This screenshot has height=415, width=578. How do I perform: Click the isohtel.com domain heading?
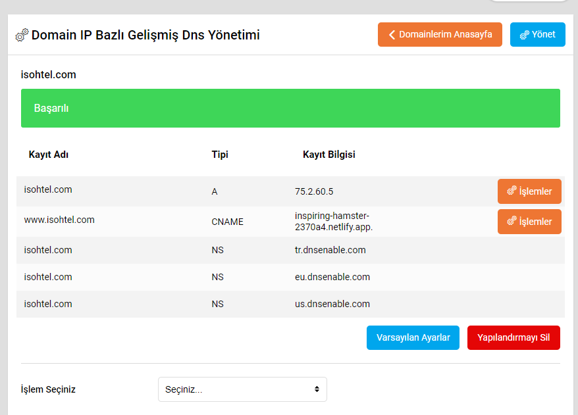pos(49,75)
